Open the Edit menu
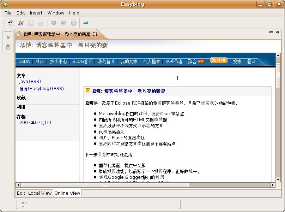 pos(20,13)
